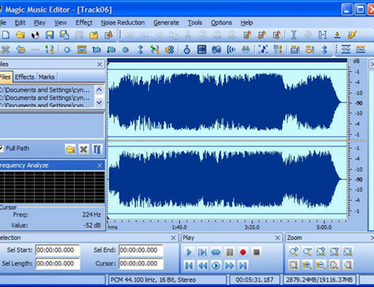Close the Play panel

point(278,238)
